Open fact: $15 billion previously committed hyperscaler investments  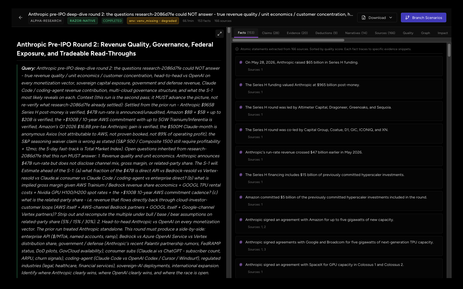(339, 179)
